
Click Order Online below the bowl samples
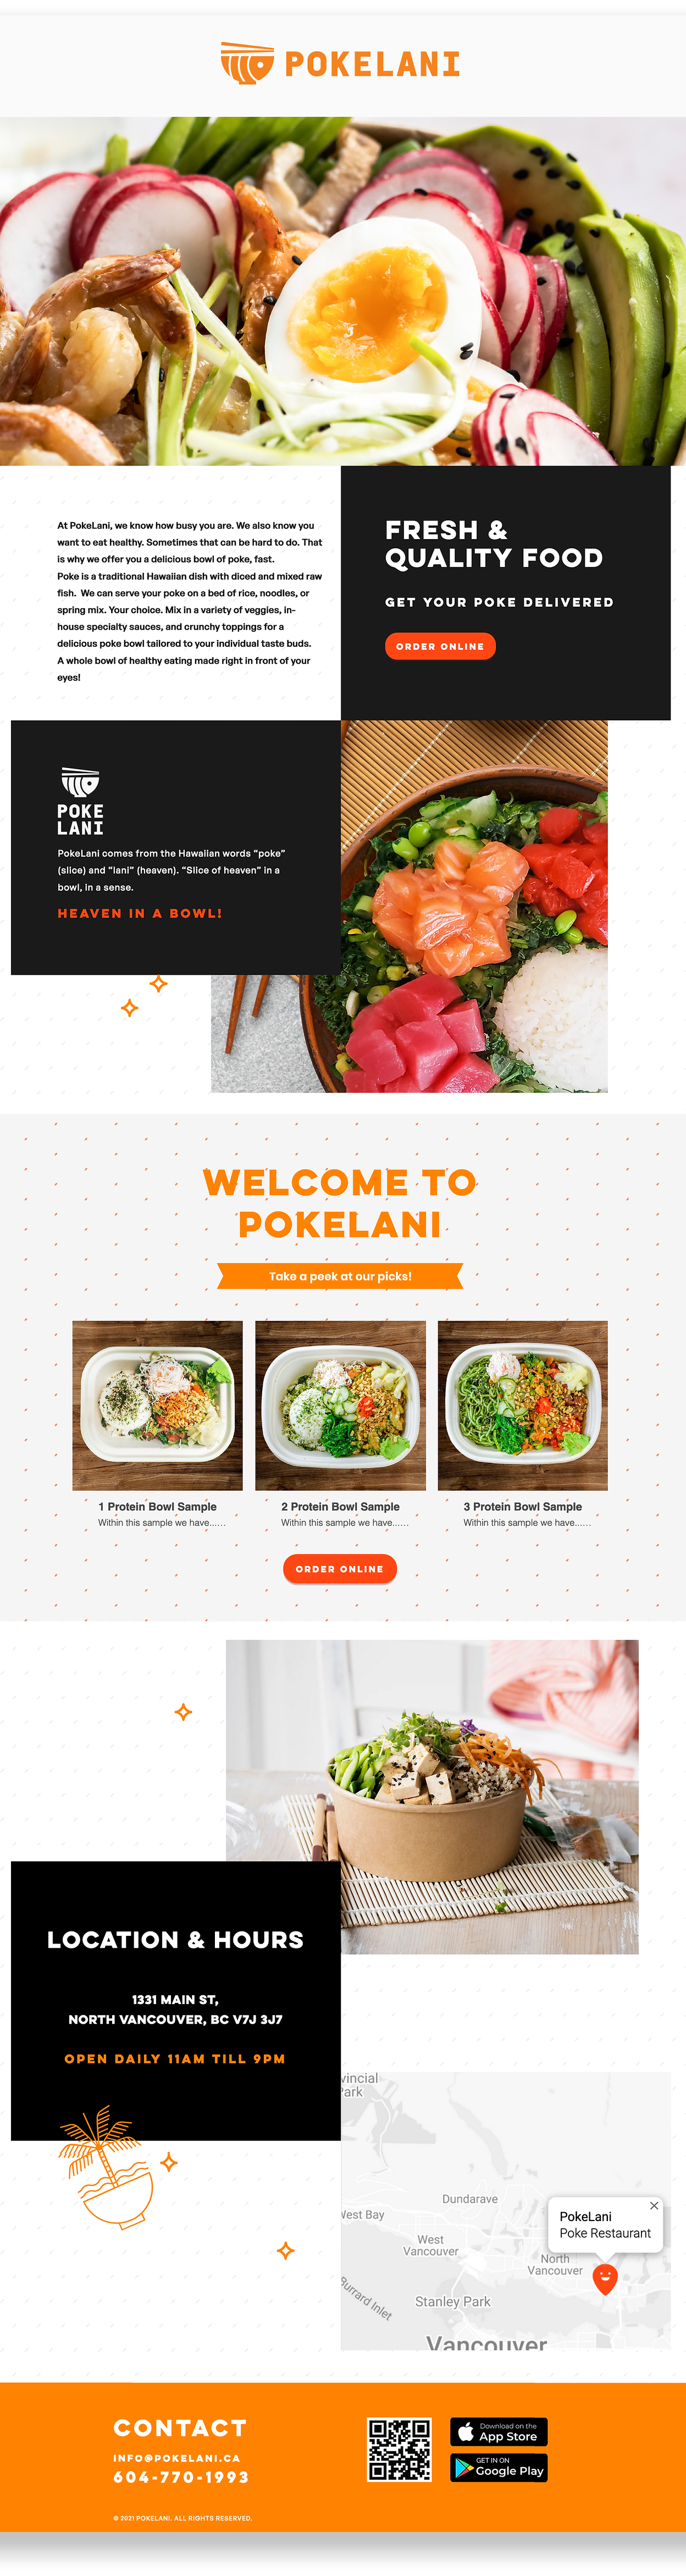pos(340,1568)
